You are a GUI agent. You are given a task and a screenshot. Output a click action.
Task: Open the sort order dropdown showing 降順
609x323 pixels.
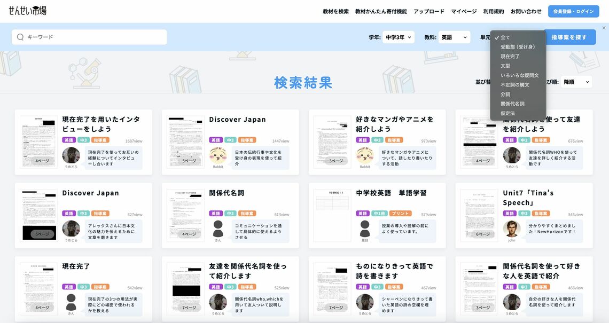tap(576, 82)
